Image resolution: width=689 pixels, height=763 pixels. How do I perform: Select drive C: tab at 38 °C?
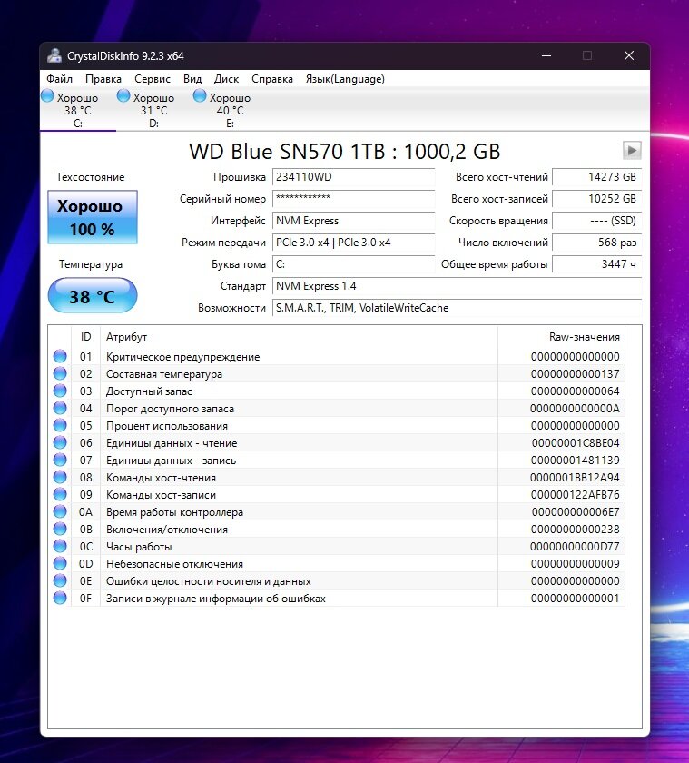coord(78,110)
